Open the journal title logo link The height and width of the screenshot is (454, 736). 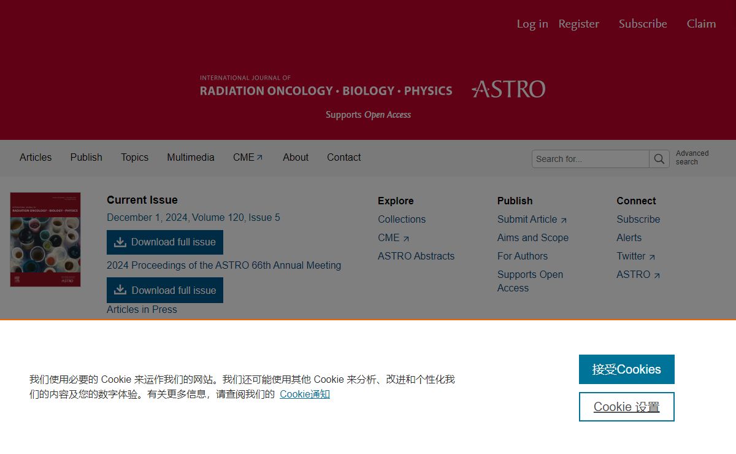click(326, 87)
